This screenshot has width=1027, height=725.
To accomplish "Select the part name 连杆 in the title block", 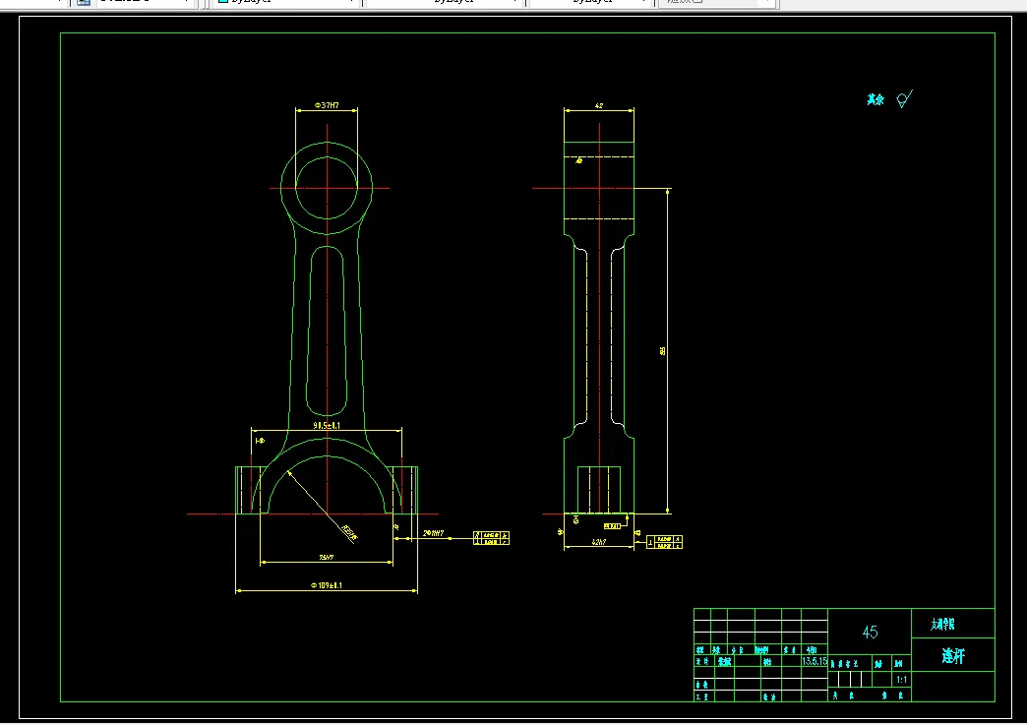I will click(953, 655).
